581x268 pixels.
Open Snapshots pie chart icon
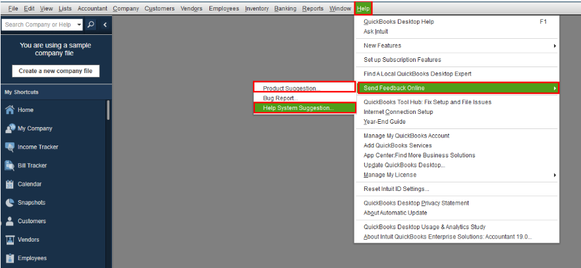10,202
